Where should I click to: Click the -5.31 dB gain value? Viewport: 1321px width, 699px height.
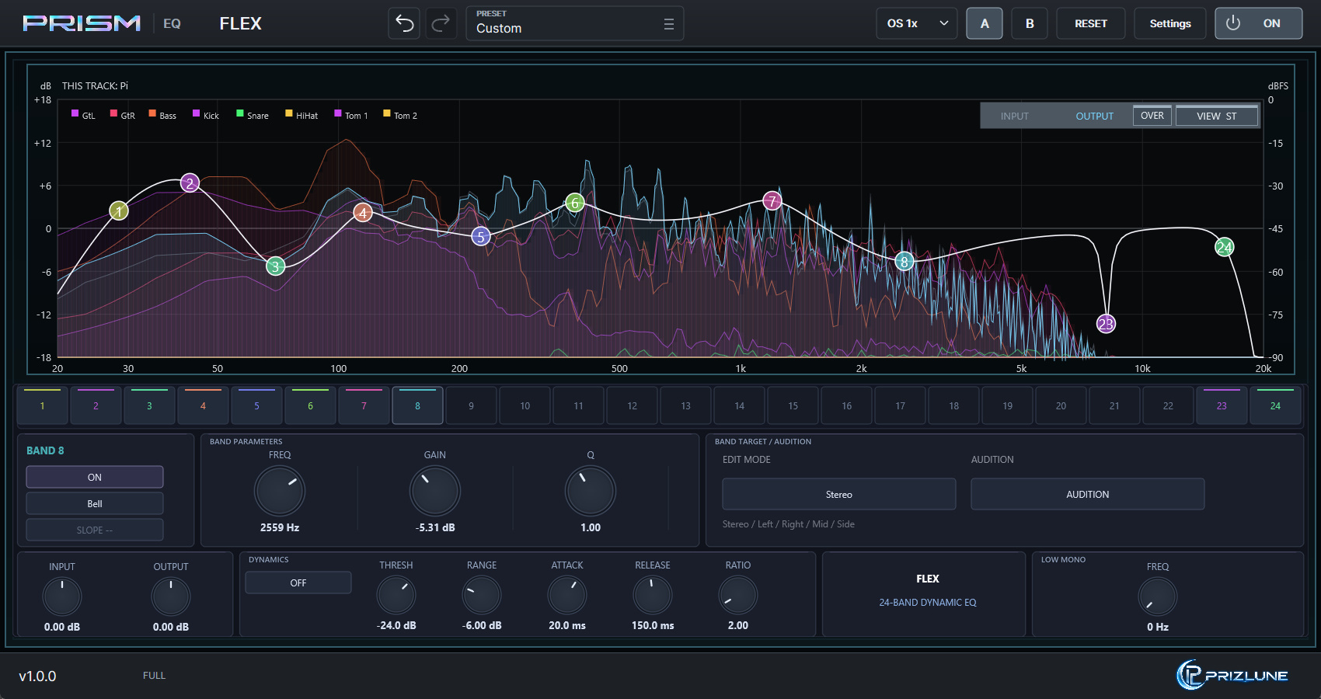[435, 527]
